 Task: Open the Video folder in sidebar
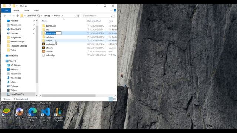(13, 50)
